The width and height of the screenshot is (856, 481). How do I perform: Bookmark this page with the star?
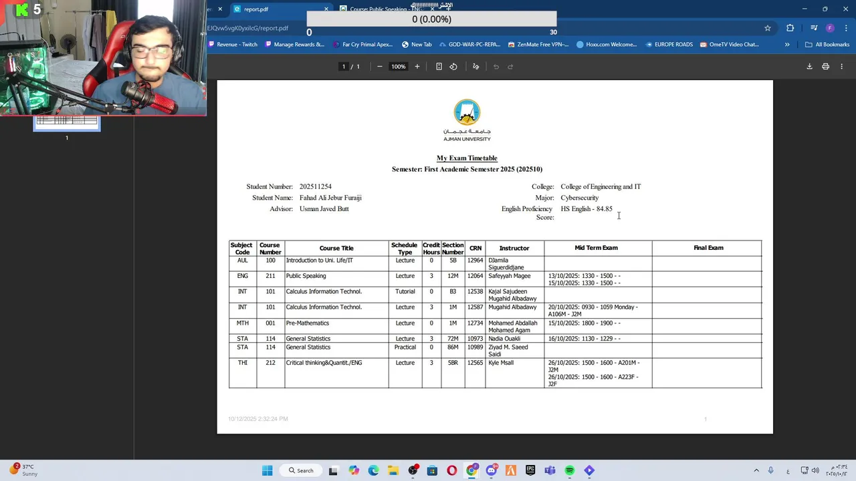(768, 28)
